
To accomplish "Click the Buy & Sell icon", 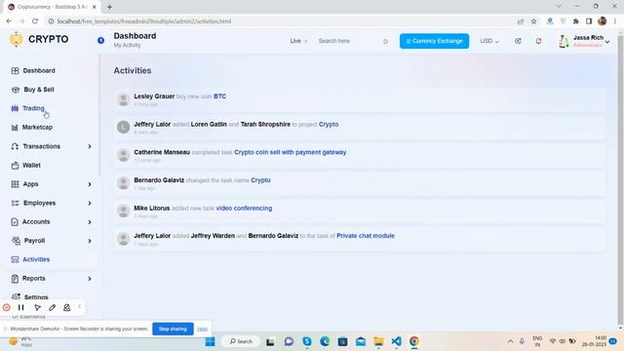I will [16, 90].
